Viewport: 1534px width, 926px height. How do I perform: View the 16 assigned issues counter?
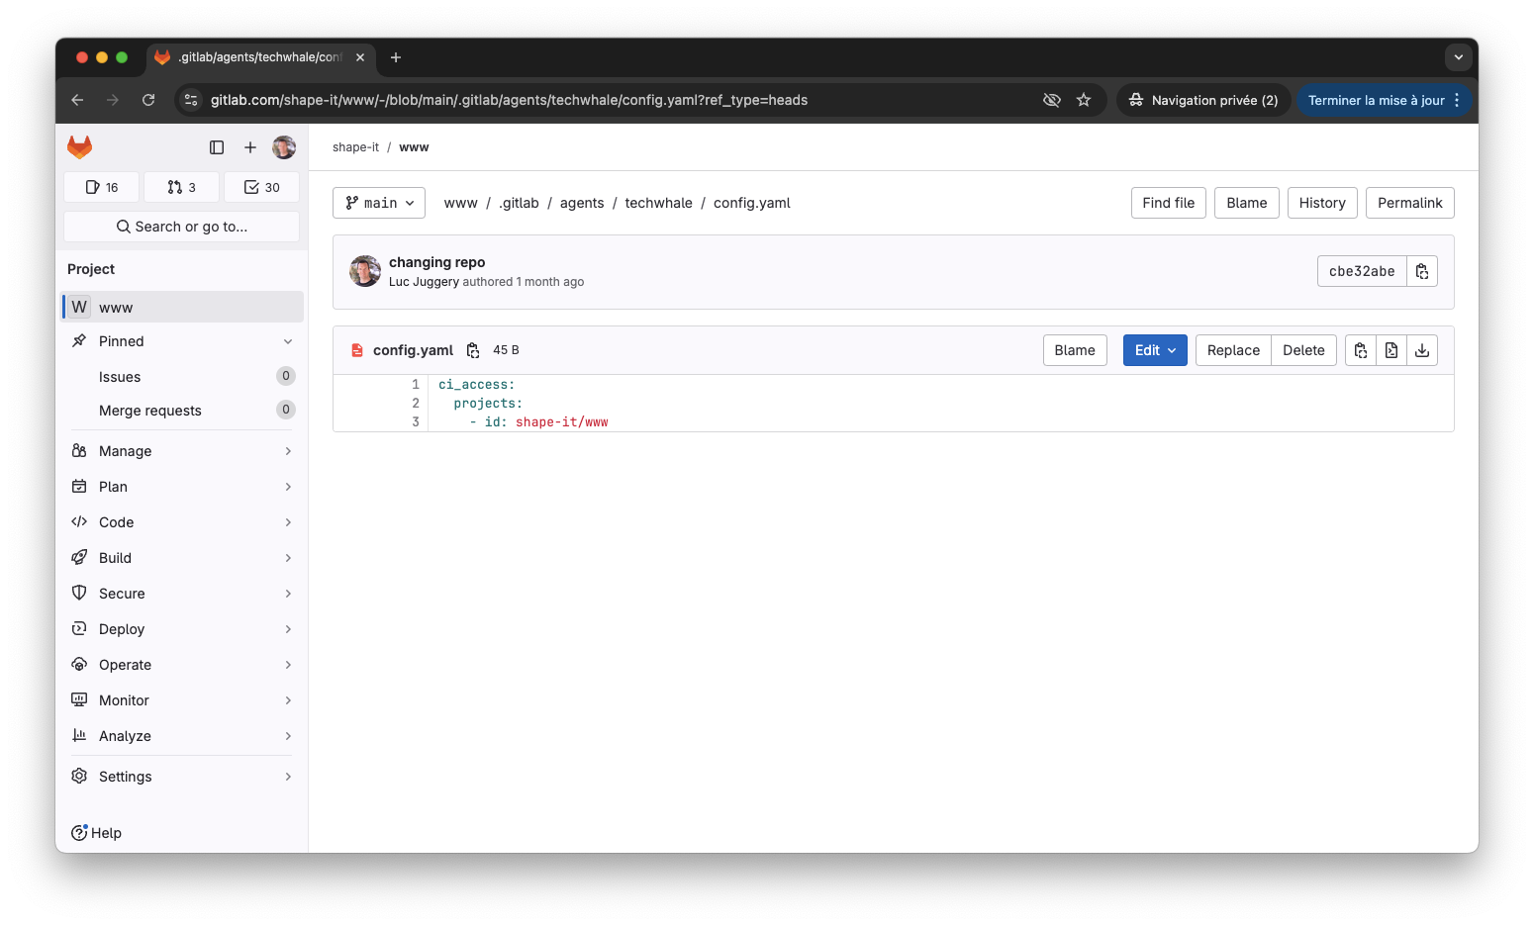tap(102, 187)
